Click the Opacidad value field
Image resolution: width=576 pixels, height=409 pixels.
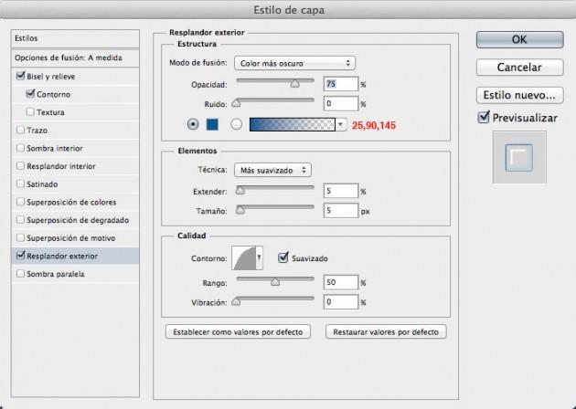[340, 84]
